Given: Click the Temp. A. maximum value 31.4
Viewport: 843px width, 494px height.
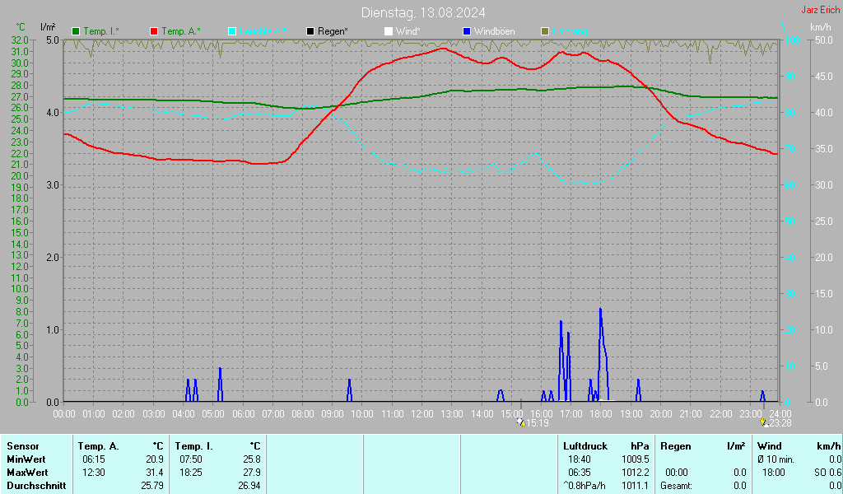Looking at the screenshot, I should [154, 473].
